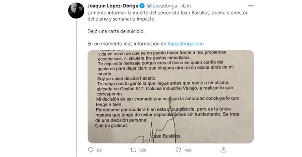Click the Joaquín López-Dóriga display name
The width and height of the screenshot is (302, 157).
click(x=113, y=6)
